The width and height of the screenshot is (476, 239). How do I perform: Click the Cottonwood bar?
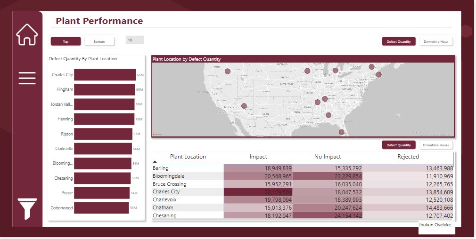[x=101, y=208]
